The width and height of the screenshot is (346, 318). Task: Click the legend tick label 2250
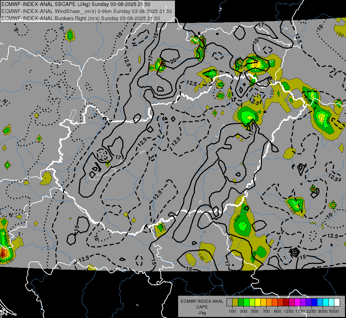pyautogui.click(x=311, y=311)
